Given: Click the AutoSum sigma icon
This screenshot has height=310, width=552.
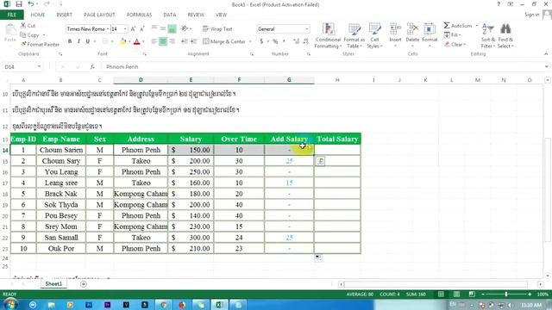Looking at the screenshot, I should coord(447,26).
